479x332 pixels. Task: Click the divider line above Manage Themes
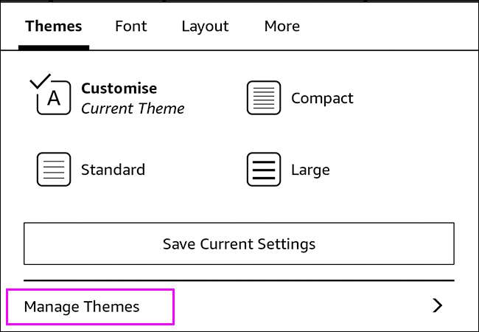coord(239,280)
